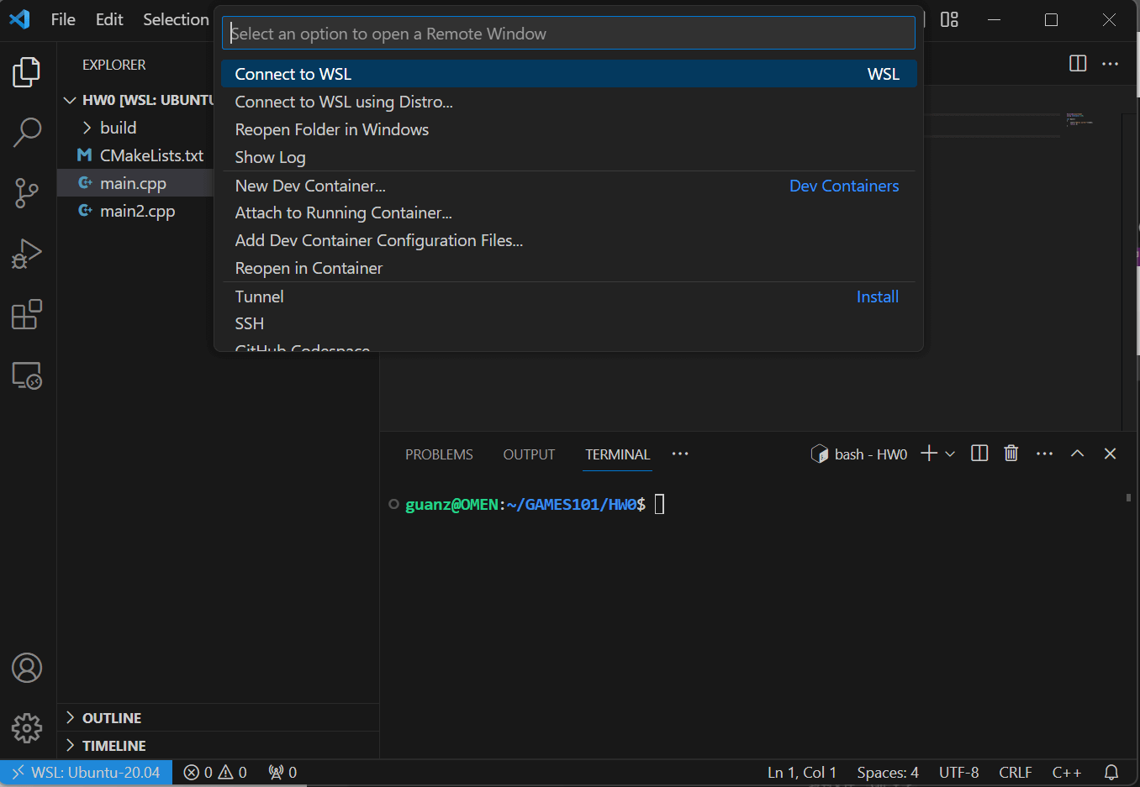Open forwarded ports status item

[282, 772]
